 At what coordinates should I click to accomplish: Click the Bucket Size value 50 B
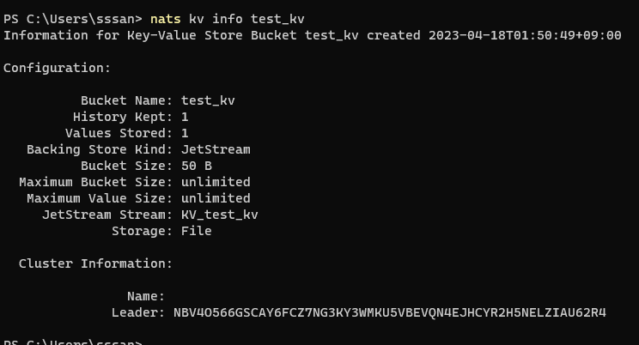click(x=196, y=166)
